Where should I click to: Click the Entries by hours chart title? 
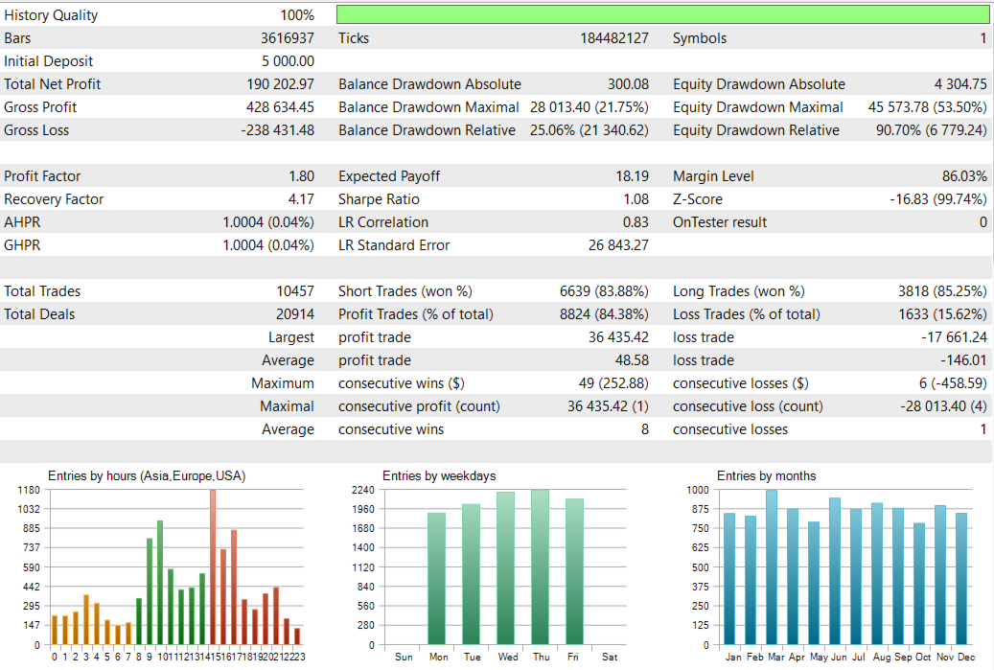[147, 476]
